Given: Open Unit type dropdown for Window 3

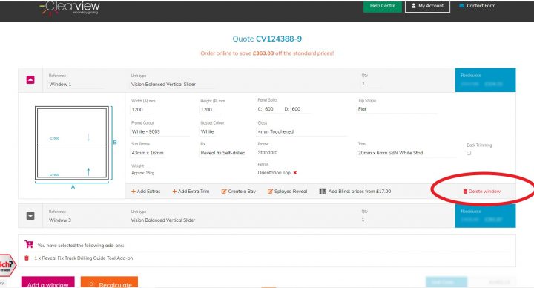Looking at the screenshot, I should coord(172,220).
